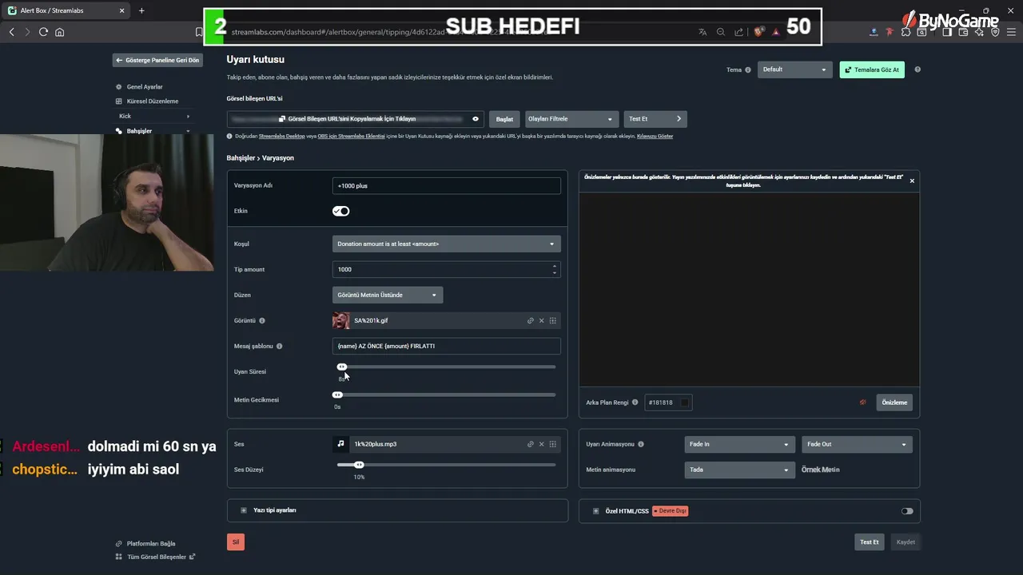The height and width of the screenshot is (575, 1023).
Task: Click the Uyarı Süresi slider handle
Action: pos(342,367)
